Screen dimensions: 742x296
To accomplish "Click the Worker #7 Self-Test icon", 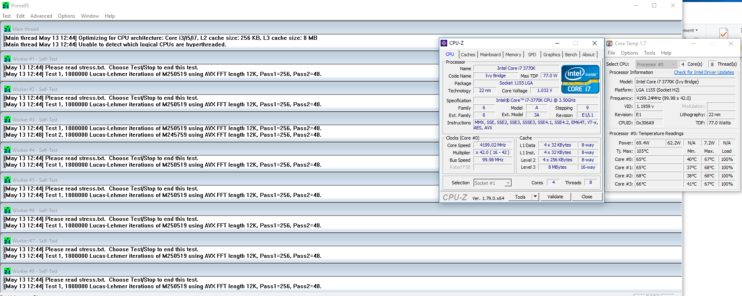I will click(x=7, y=241).
